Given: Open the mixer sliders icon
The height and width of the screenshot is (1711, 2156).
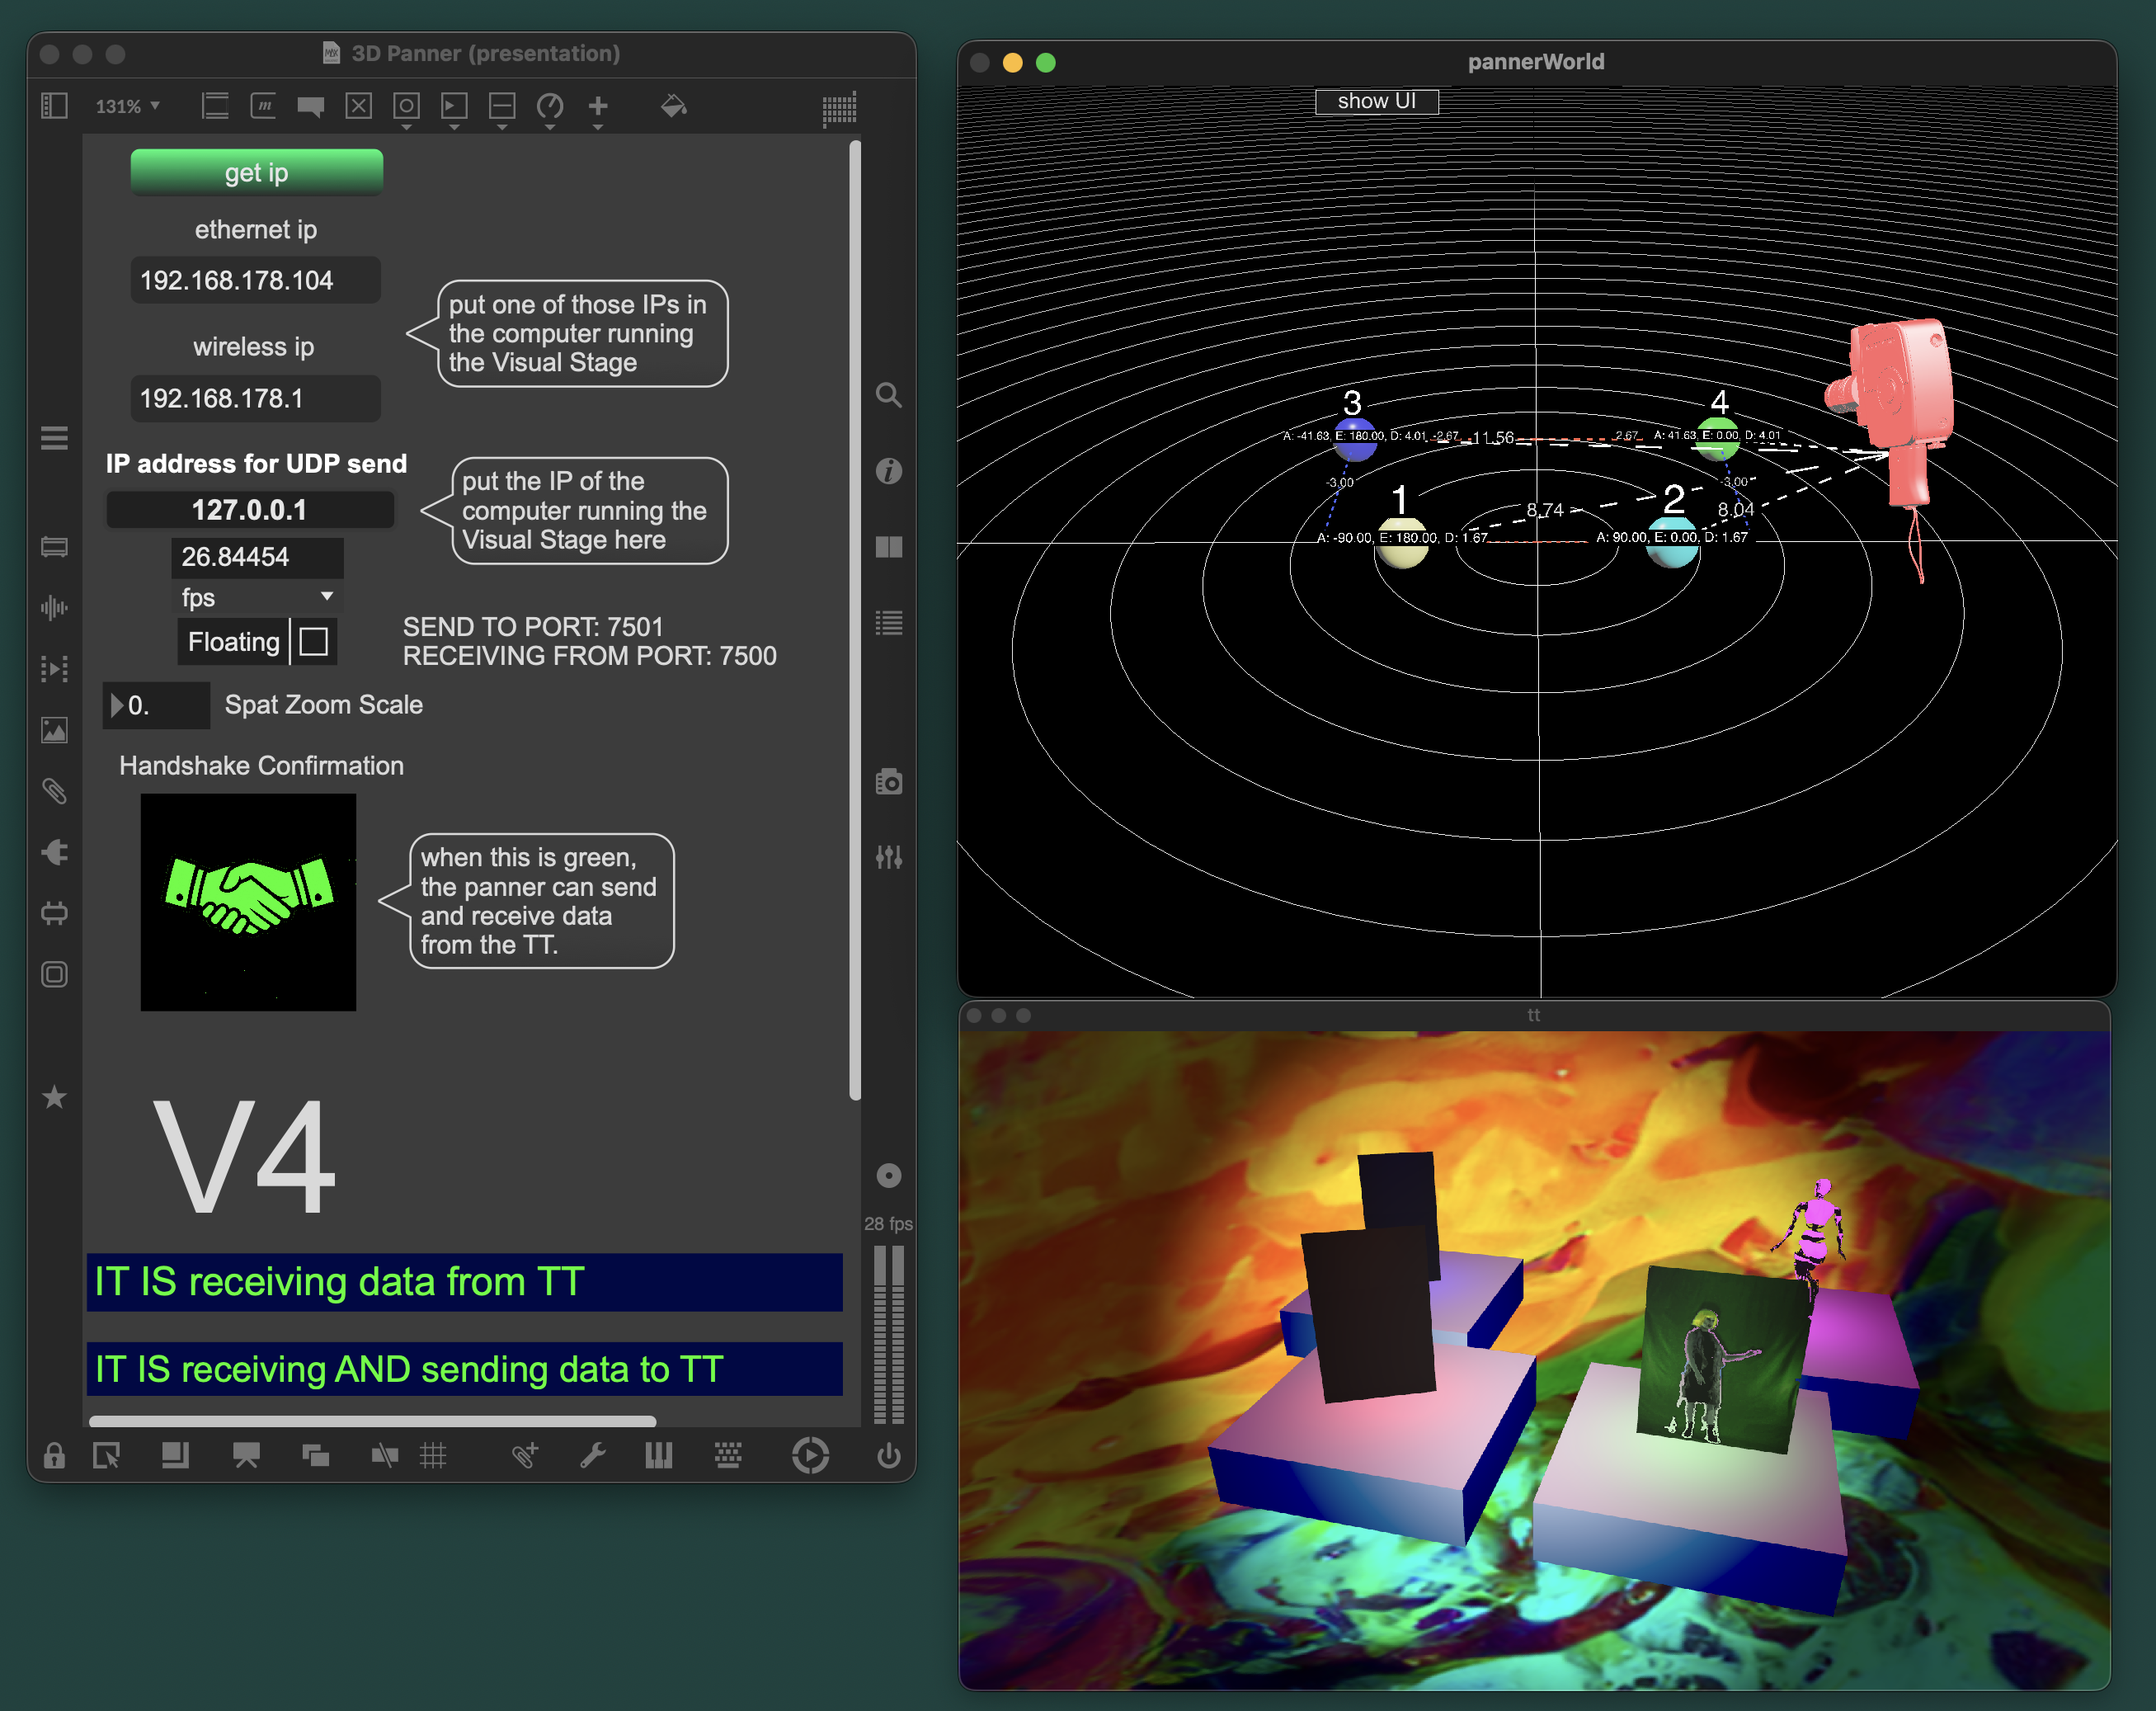Looking at the screenshot, I should (x=888, y=856).
